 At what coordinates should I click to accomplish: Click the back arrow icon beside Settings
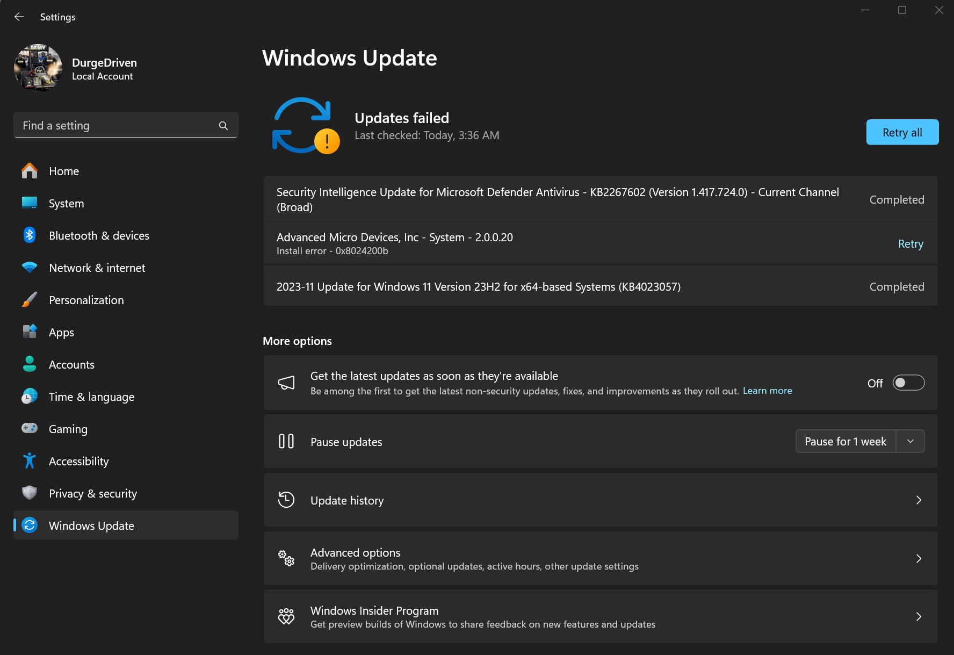tap(19, 17)
